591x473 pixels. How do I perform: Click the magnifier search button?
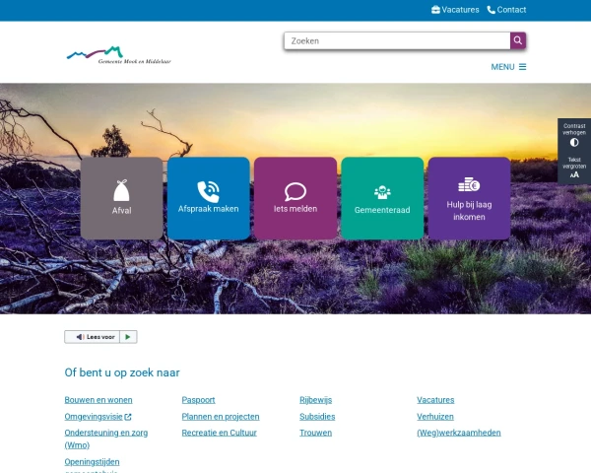pos(518,40)
